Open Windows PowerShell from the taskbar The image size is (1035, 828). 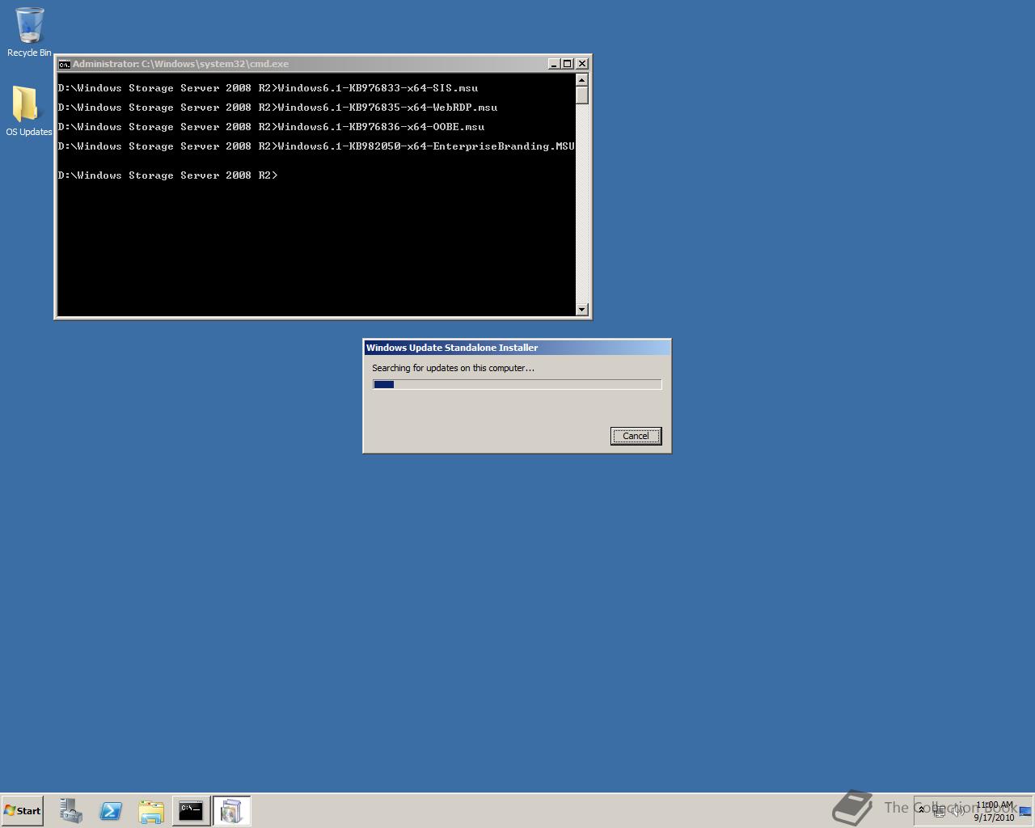pos(111,810)
